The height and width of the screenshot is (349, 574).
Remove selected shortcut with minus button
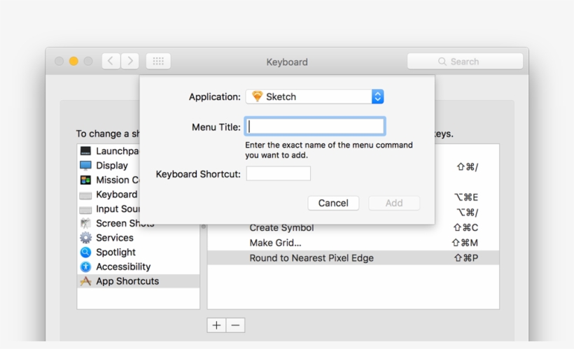tap(235, 325)
